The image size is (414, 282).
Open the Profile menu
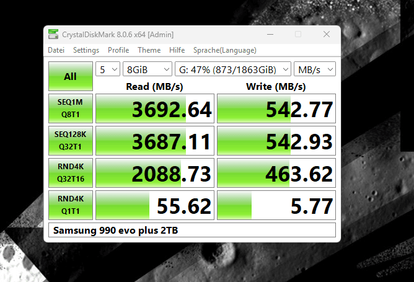(x=118, y=50)
